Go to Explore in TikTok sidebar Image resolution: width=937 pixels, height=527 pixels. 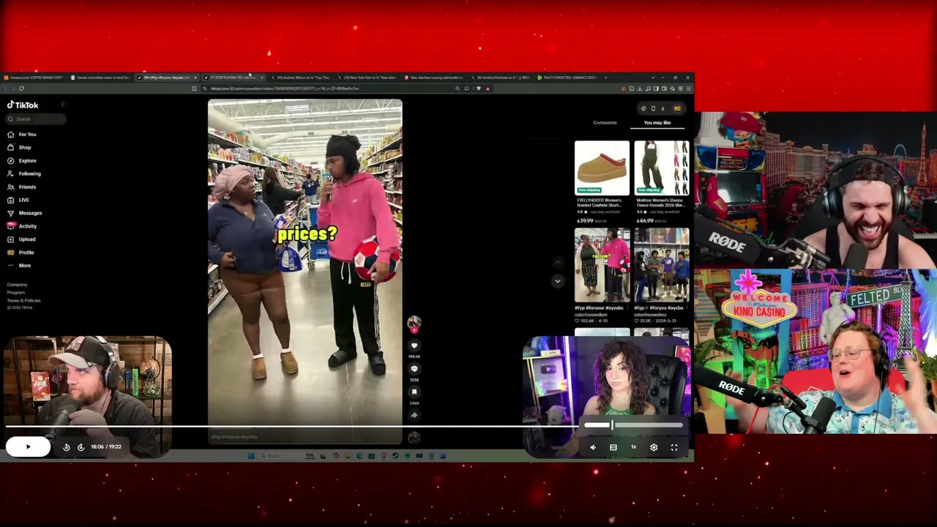[22, 161]
